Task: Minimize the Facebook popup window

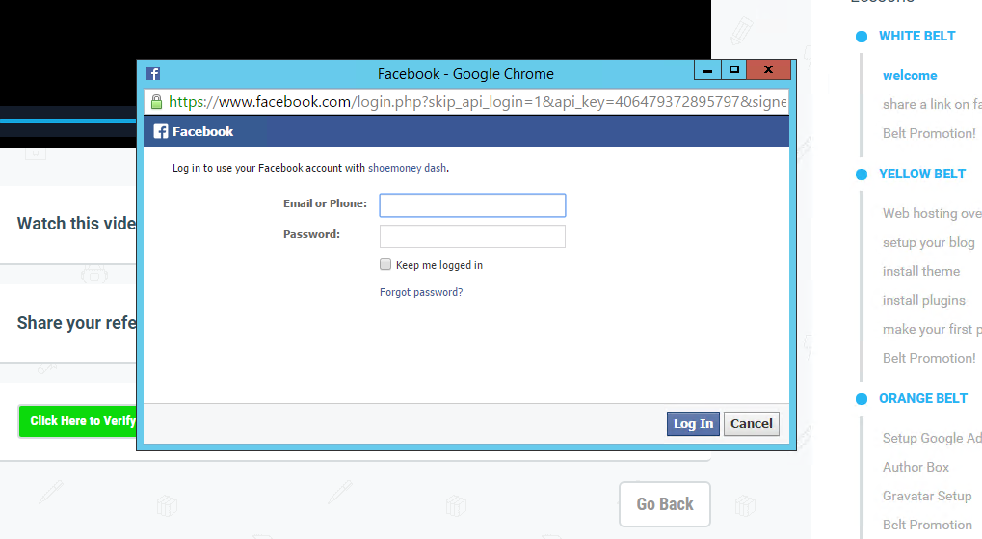Action: 707,69
